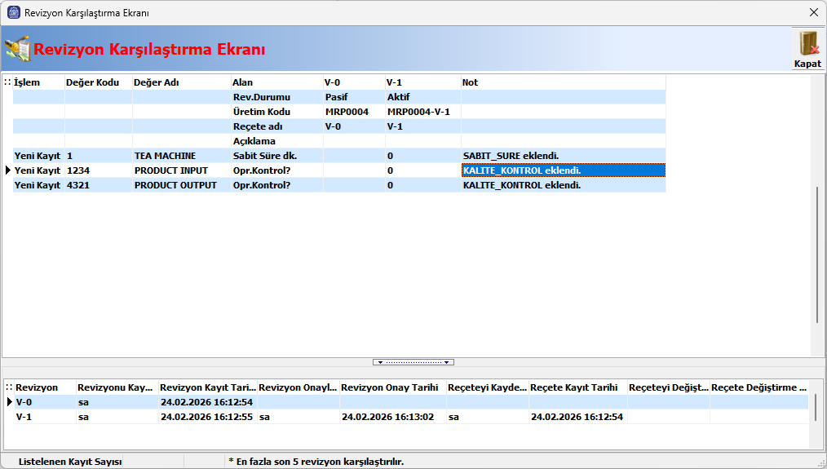
Task: Open column chooser dots beside İşlem header
Action: pyautogui.click(x=7, y=82)
